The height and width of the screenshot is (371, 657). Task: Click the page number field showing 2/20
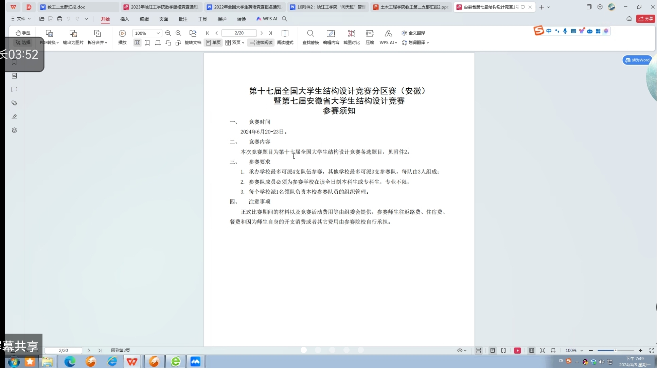coord(239,33)
